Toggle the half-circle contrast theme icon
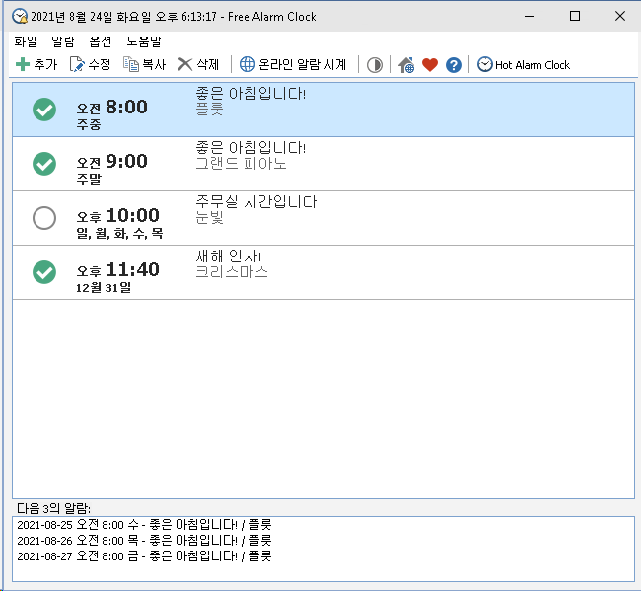This screenshot has height=591, width=641. (374, 65)
